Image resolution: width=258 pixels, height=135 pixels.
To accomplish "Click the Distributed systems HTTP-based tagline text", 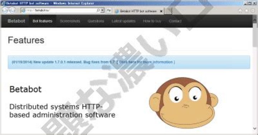I will [62, 111].
